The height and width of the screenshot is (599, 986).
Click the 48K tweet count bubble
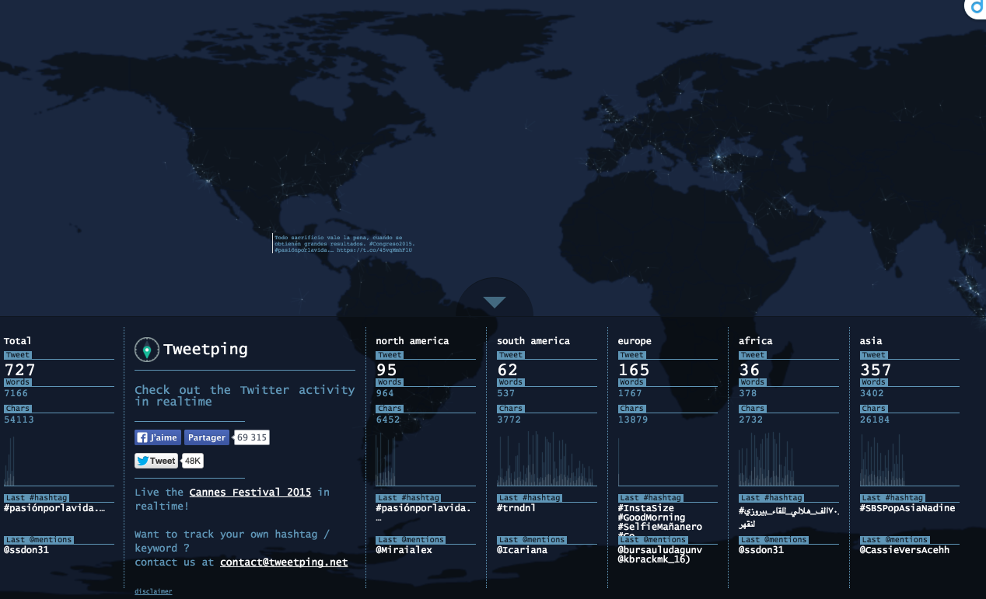click(x=193, y=461)
